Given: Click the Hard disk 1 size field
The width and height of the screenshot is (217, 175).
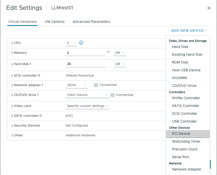Looking at the screenshot, I should point(85,64).
